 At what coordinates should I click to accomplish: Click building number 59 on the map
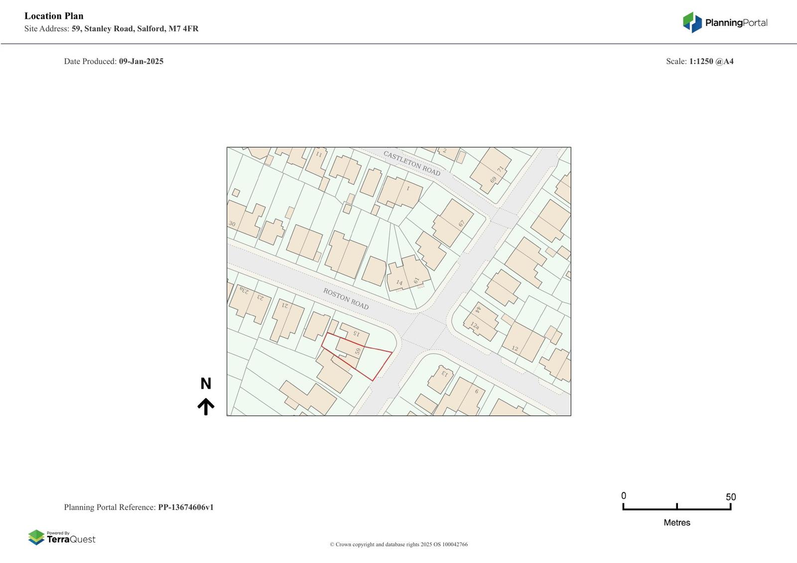click(358, 351)
